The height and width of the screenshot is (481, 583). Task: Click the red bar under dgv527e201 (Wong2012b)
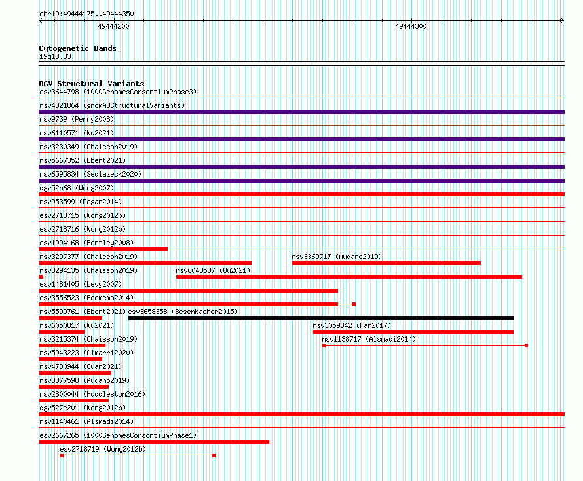(x=301, y=414)
